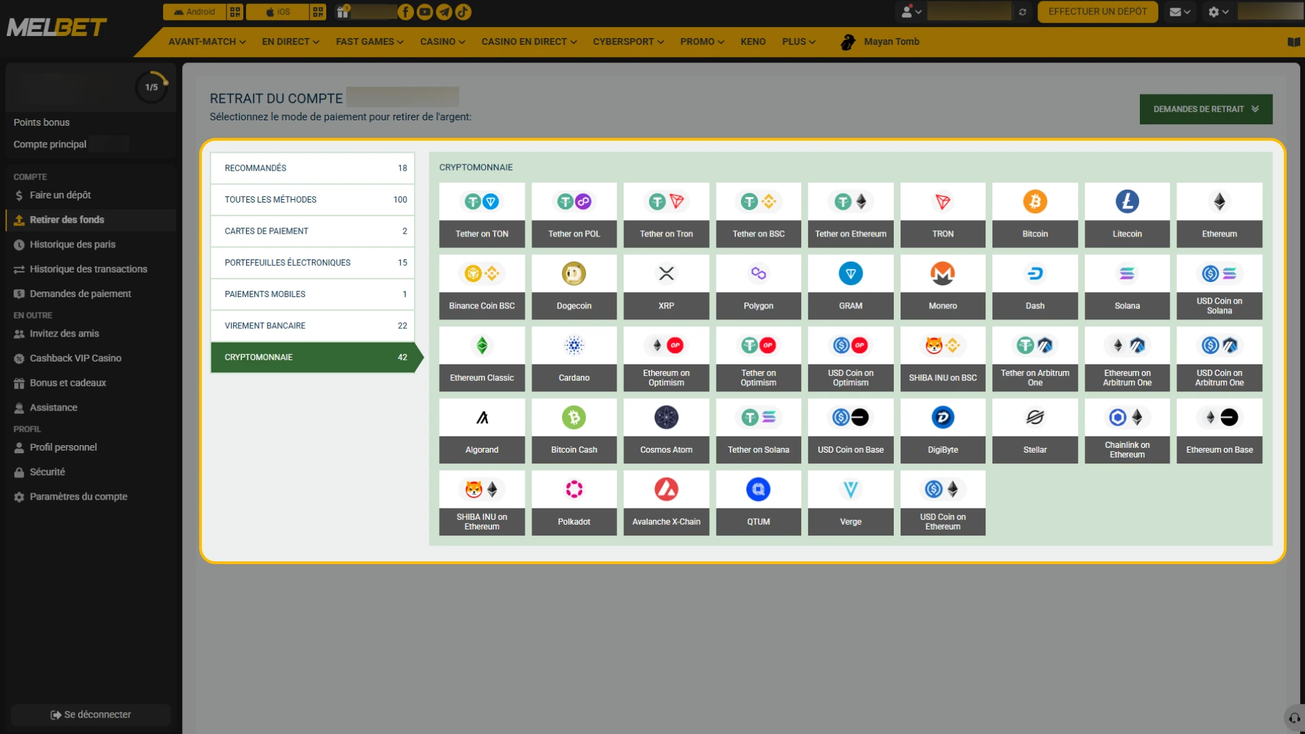Expand Demandes de retrait panel
1305x734 pixels.
(1206, 109)
